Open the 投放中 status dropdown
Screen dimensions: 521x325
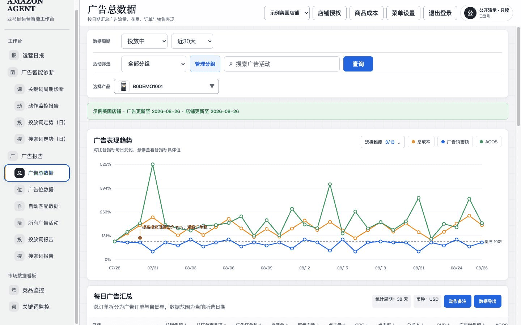point(144,41)
